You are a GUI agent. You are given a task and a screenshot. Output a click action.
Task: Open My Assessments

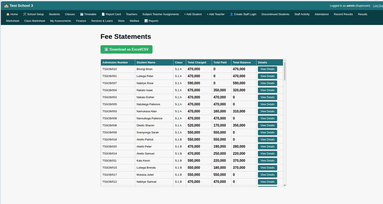pos(61,21)
